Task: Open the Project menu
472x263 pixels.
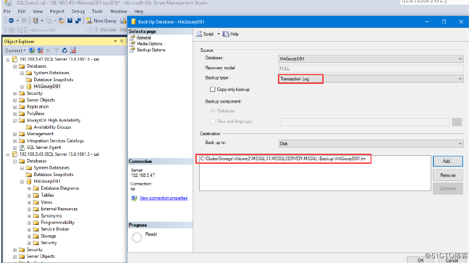Action: point(57,11)
